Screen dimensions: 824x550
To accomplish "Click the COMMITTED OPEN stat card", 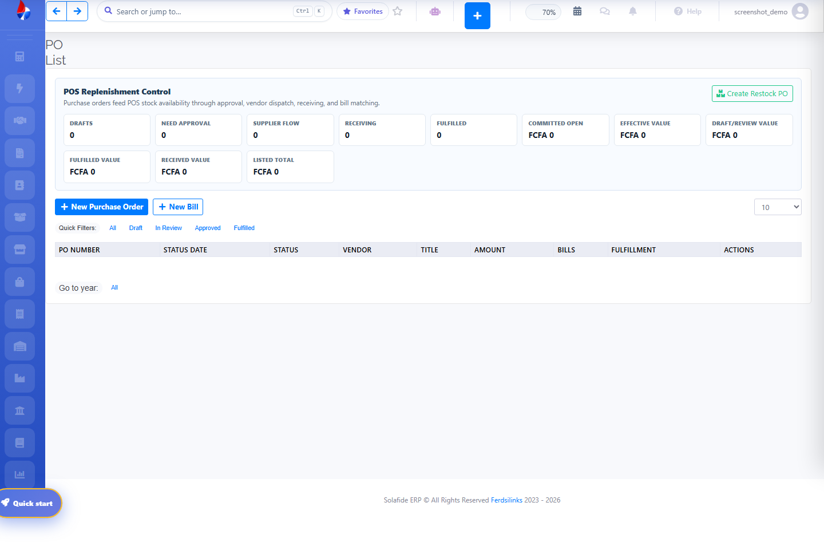I will [565, 130].
